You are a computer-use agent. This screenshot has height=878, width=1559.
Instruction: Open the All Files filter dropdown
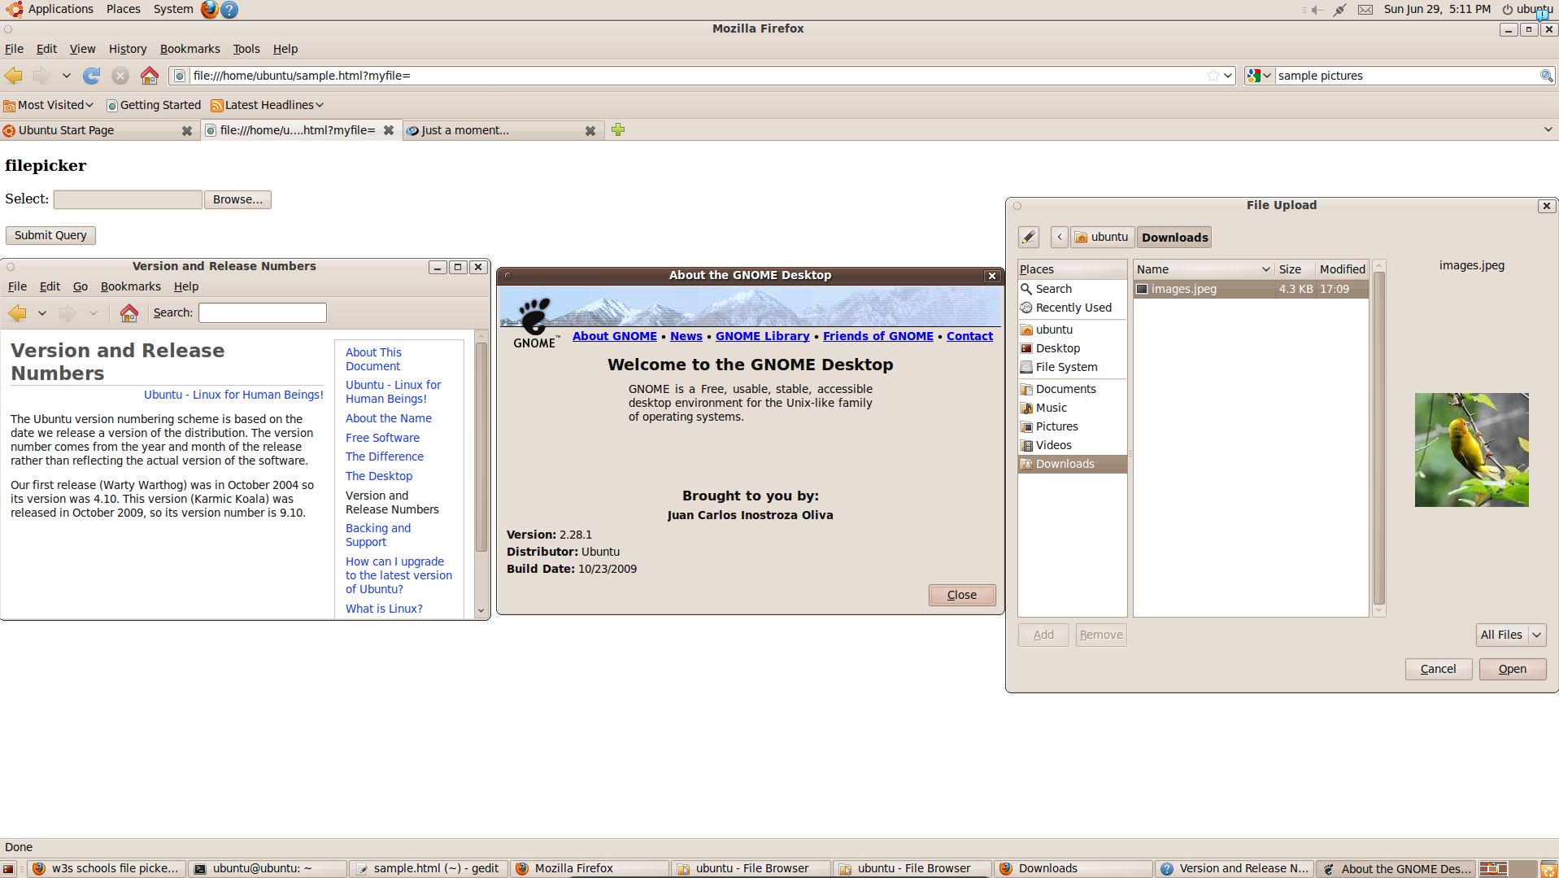(1511, 635)
